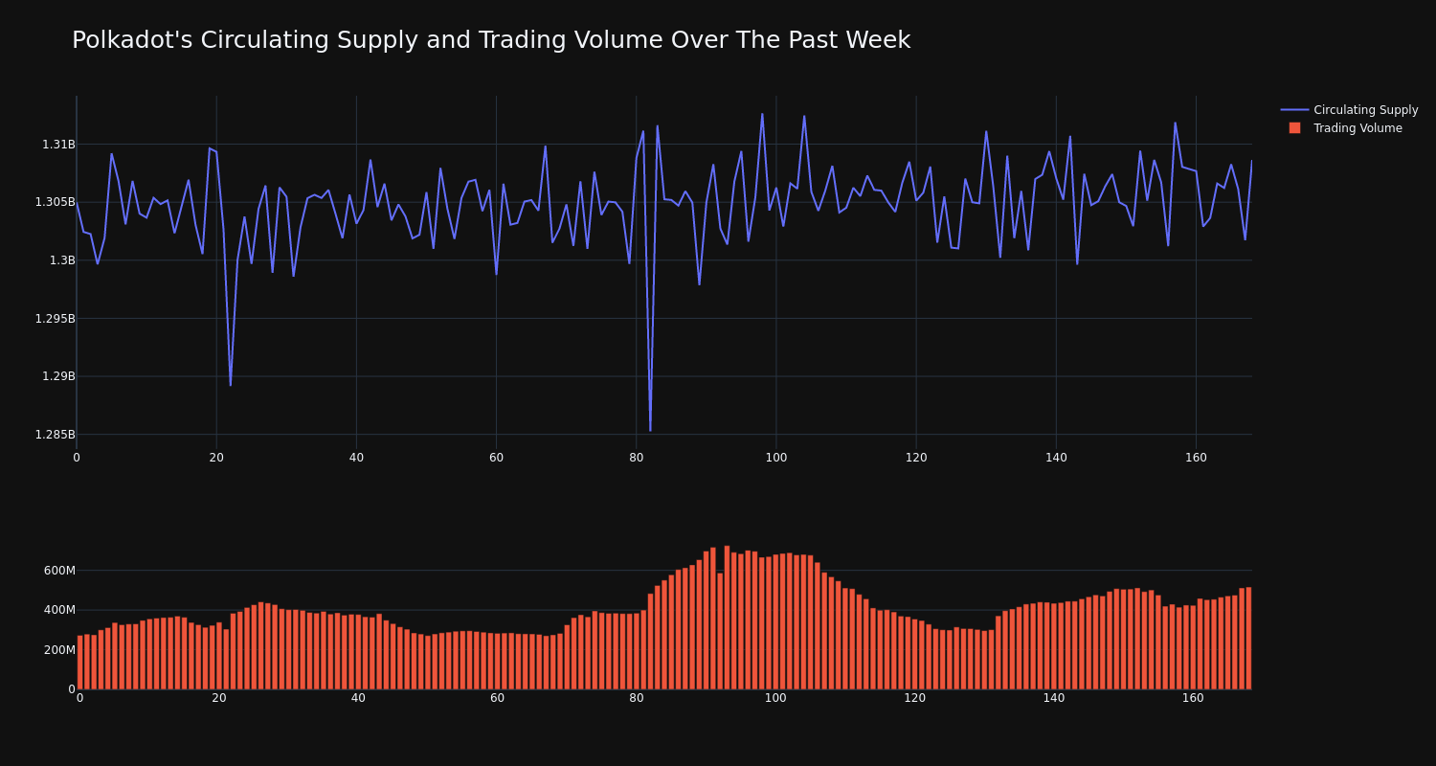Click the 400M volume axis label

pyautogui.click(x=59, y=610)
